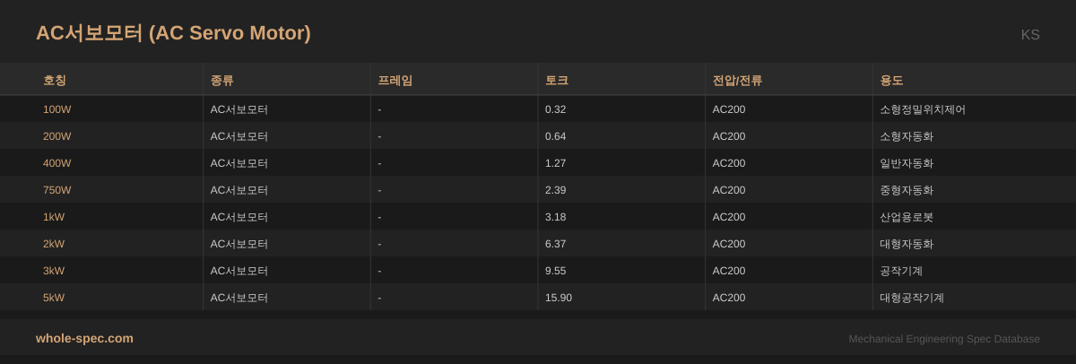Click the 프레임 column header
Image resolution: width=1076 pixels, height=364 pixels.
point(395,80)
